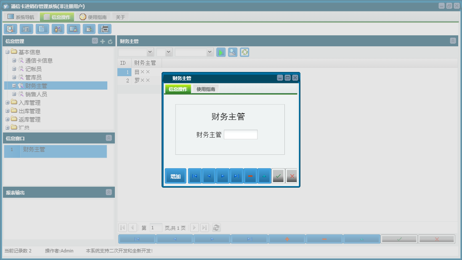Refresh the 财务主管 grid with the refresh icon
Image resolution: width=462 pixels, height=260 pixels.
click(x=244, y=52)
